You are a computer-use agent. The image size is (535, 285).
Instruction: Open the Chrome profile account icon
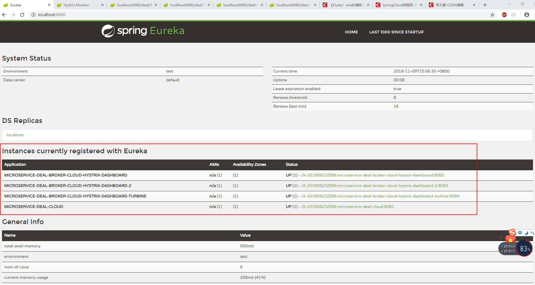point(527,15)
